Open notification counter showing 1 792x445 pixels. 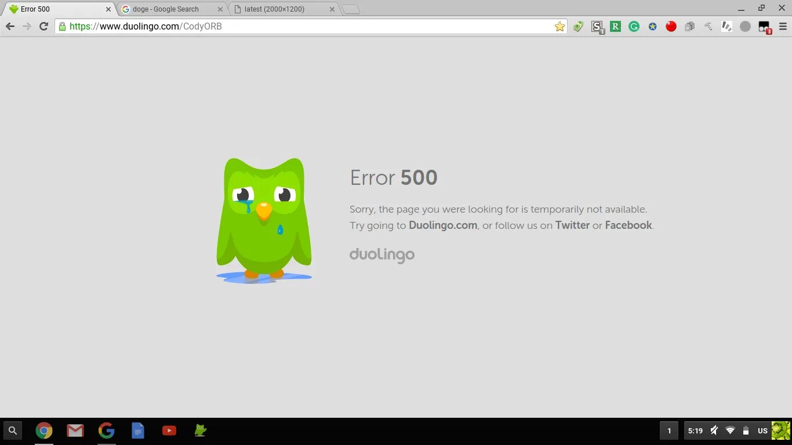pyautogui.click(x=669, y=431)
